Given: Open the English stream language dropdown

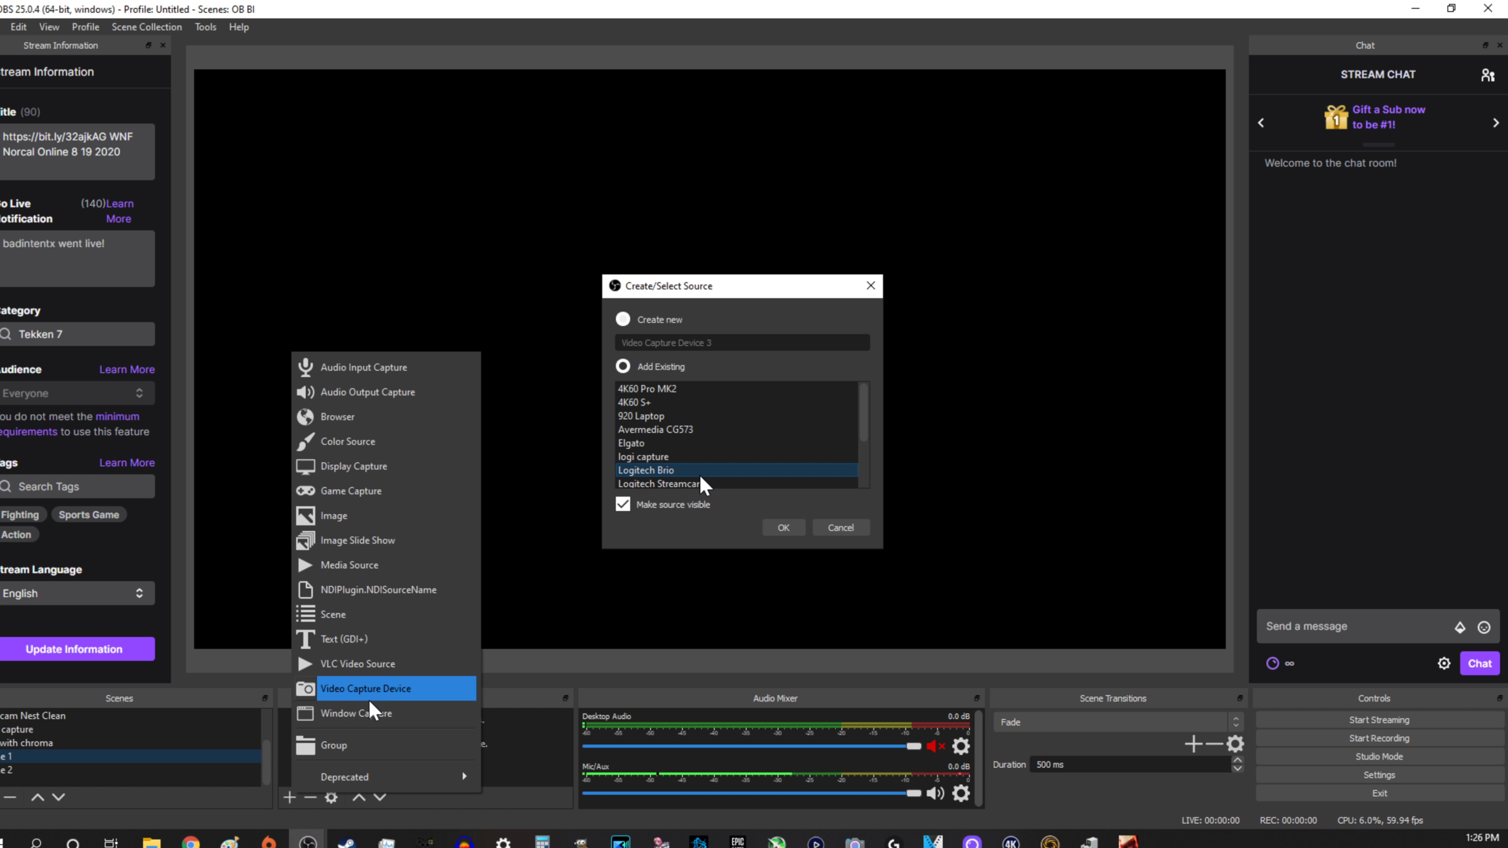Looking at the screenshot, I should (x=77, y=593).
